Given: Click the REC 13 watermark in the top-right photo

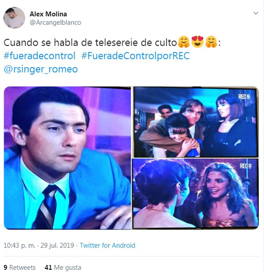Looking at the screenshot, I should click(244, 97).
